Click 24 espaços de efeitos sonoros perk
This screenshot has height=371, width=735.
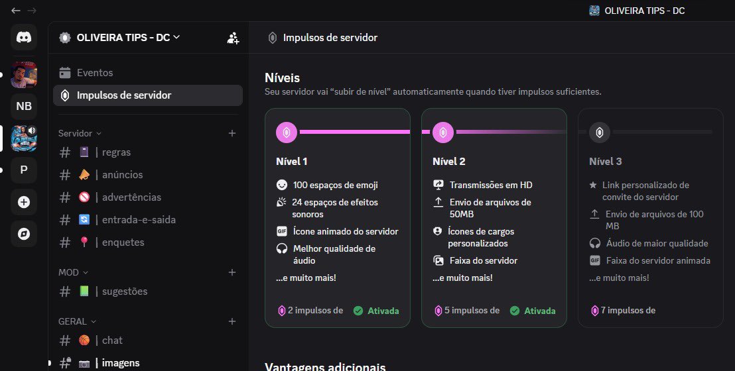[327, 209]
